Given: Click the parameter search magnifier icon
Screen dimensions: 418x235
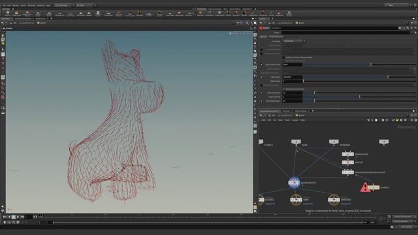Looking at the screenshot, I should [x=408, y=28].
